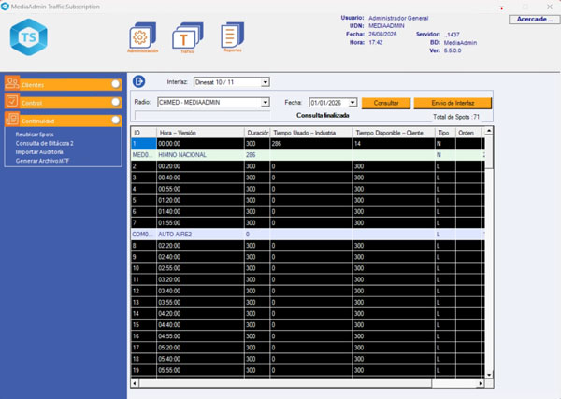Toggle the Clientes section circle

pyautogui.click(x=116, y=84)
